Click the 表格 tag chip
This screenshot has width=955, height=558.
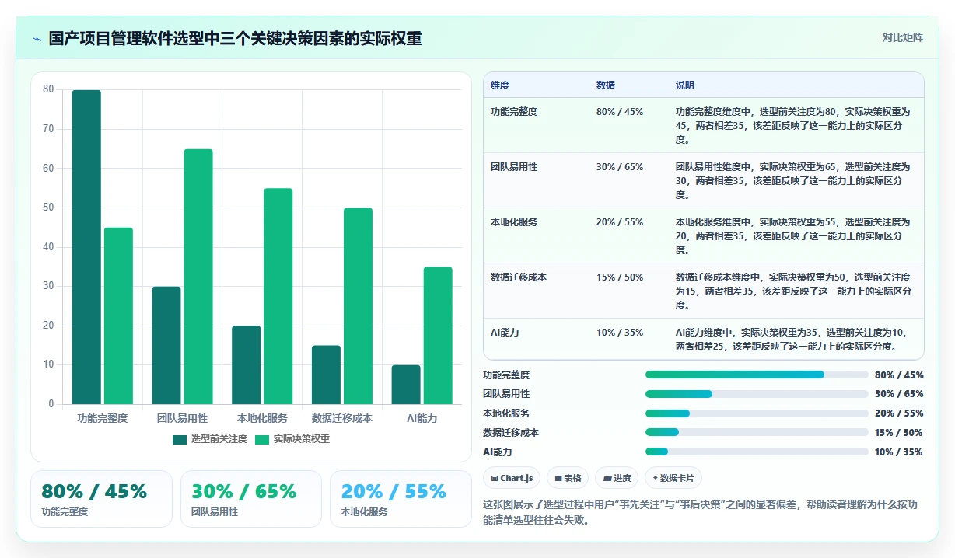tap(568, 478)
